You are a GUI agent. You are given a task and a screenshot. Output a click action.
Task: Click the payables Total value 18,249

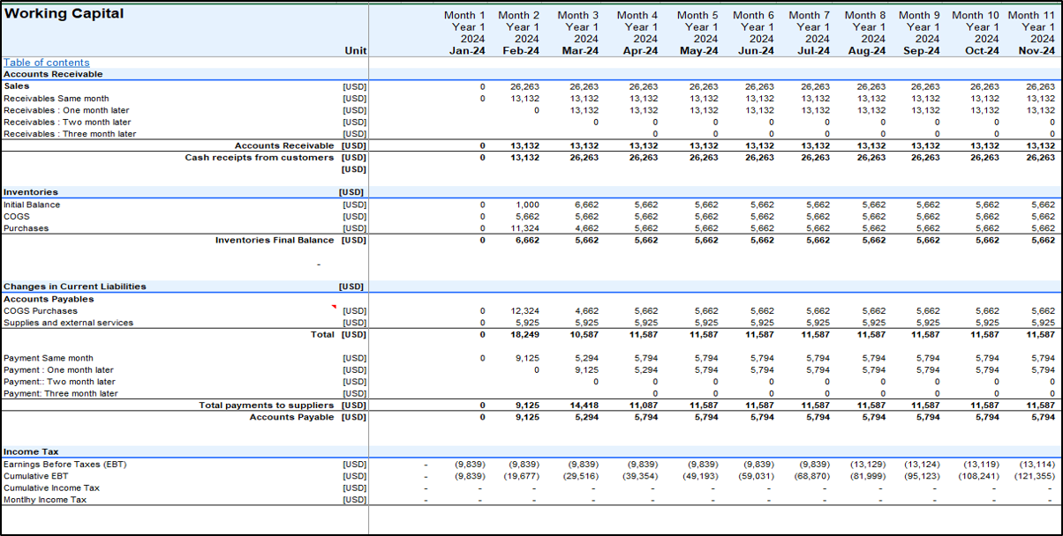tap(524, 335)
